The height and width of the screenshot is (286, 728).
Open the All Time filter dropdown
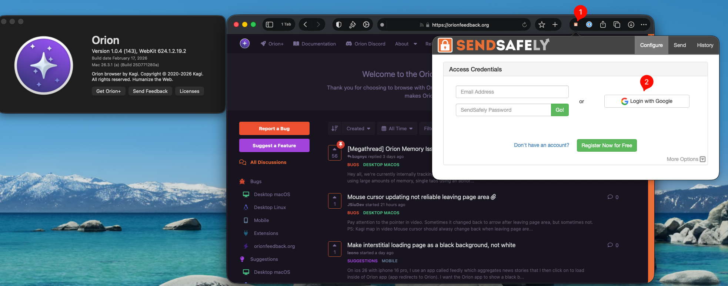click(x=397, y=128)
